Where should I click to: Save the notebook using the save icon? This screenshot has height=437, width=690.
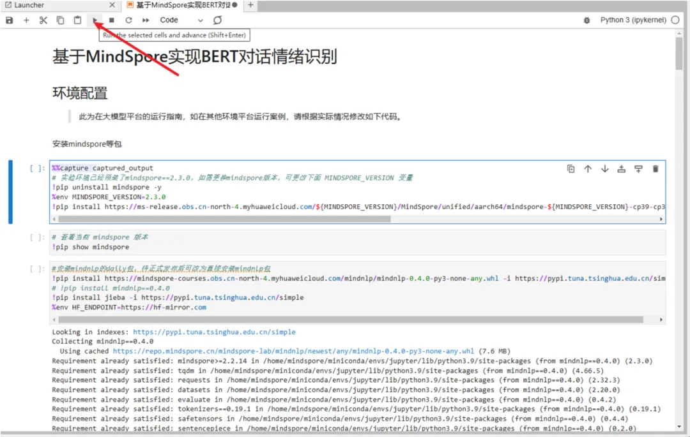pos(10,20)
